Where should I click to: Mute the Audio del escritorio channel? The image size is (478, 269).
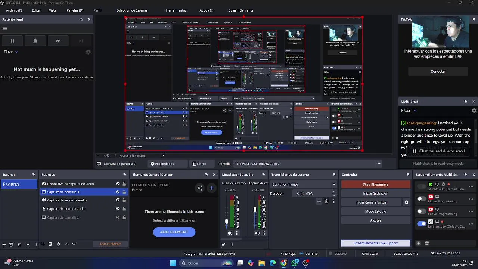[230, 233]
